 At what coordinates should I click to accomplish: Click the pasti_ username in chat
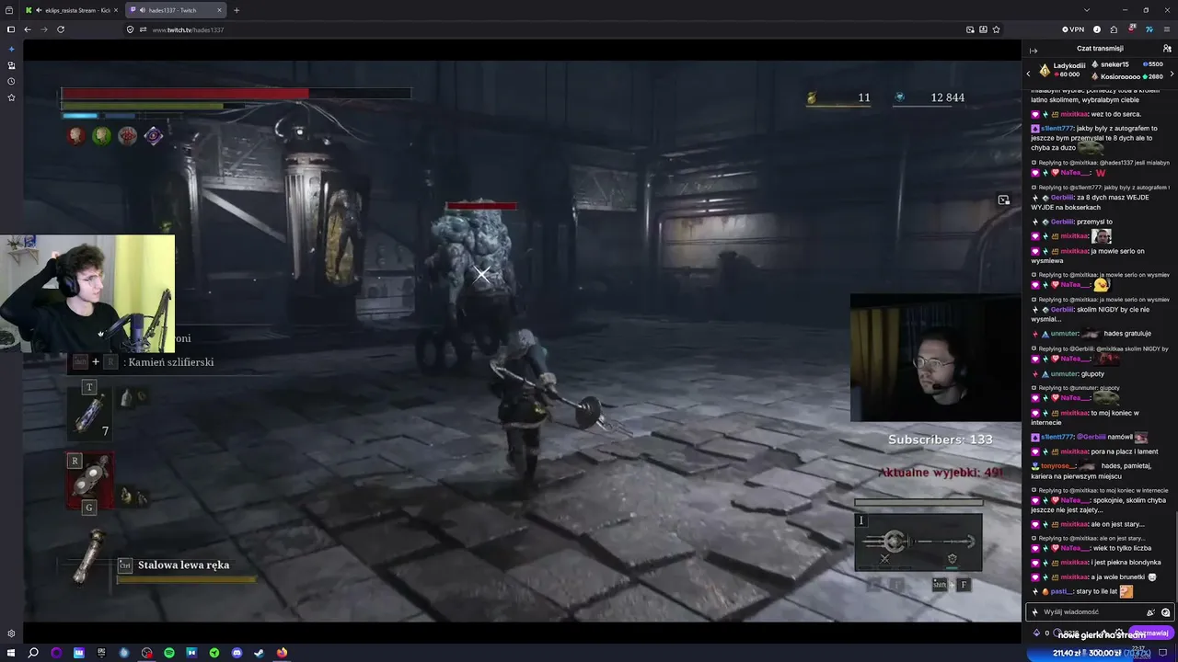pos(1062,592)
